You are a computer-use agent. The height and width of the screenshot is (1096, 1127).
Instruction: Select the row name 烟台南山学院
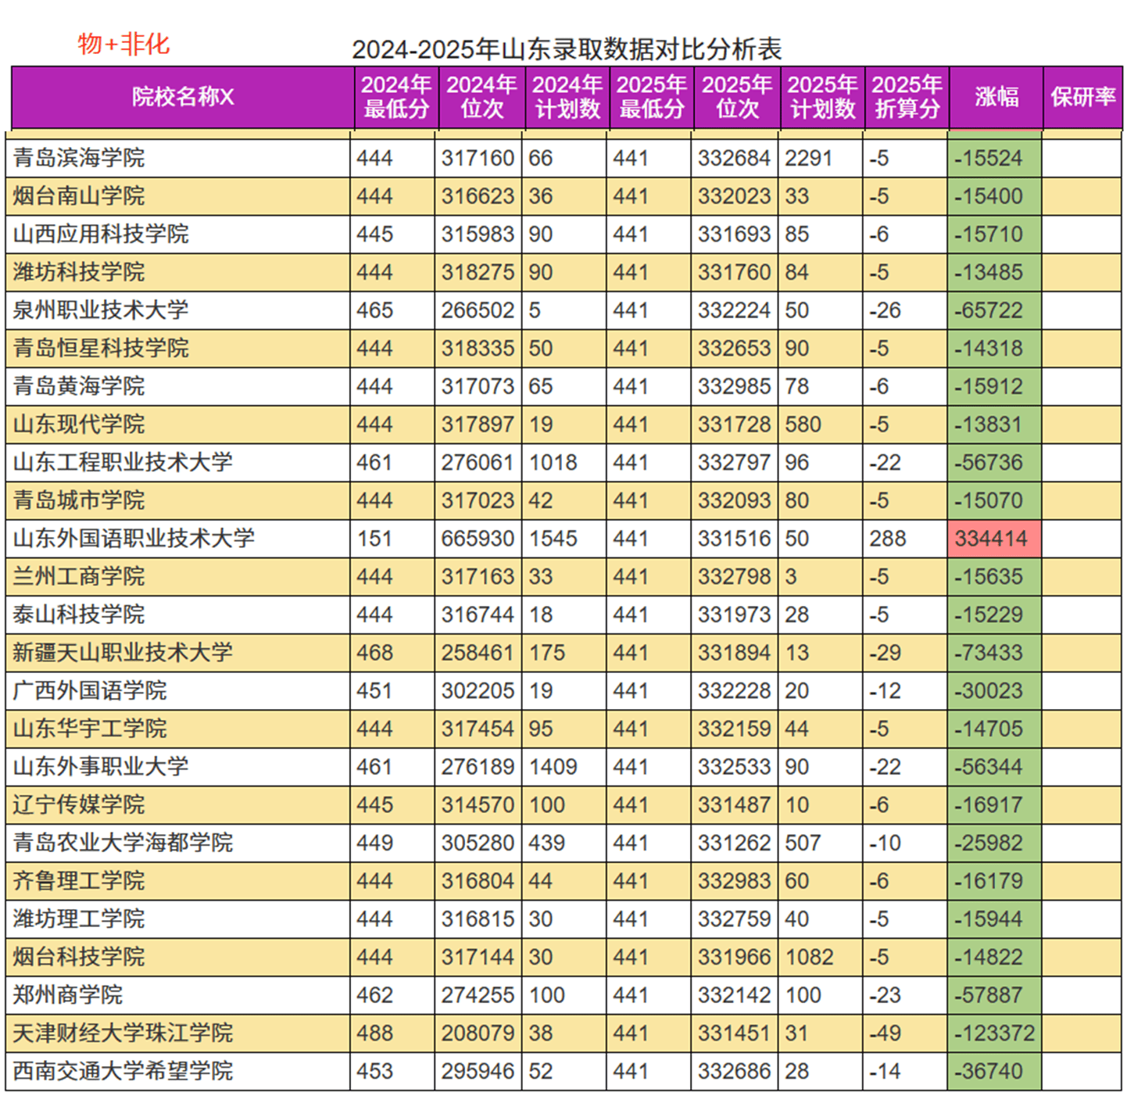click(79, 196)
